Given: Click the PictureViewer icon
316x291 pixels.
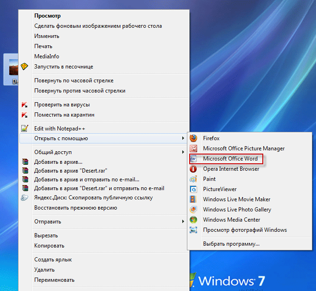Looking at the screenshot, I should 193,189.
